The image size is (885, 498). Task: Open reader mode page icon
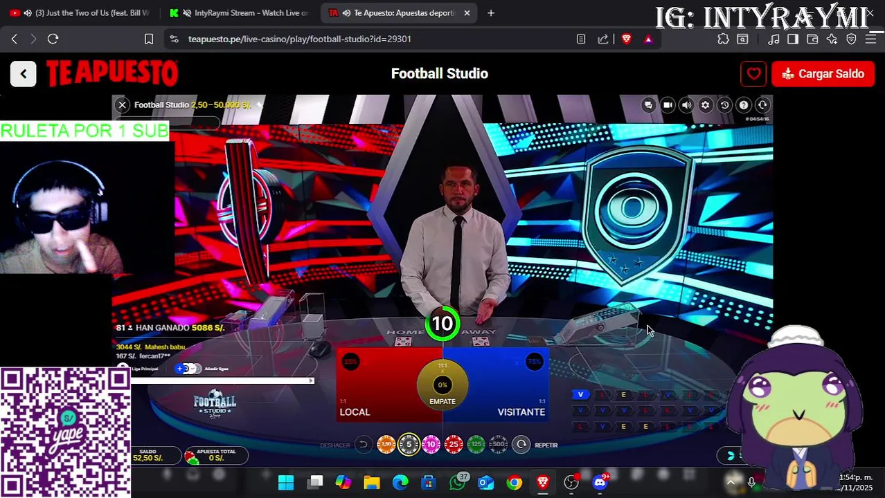click(x=581, y=39)
